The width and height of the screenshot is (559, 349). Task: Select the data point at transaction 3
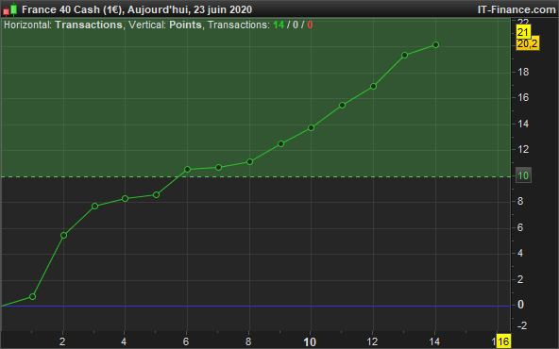click(94, 207)
